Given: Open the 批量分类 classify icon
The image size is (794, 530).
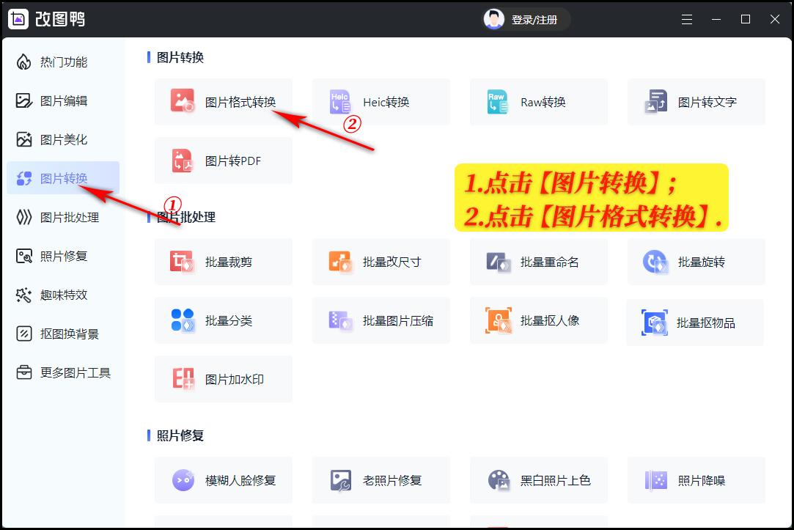Looking at the screenshot, I should click(183, 320).
